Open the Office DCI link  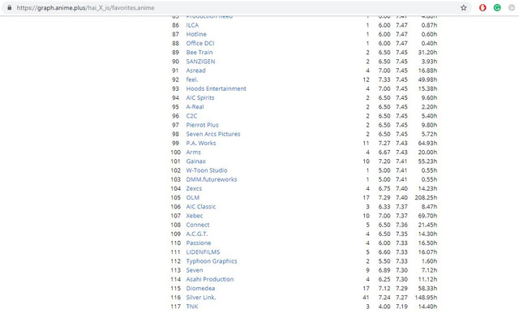[200, 43]
